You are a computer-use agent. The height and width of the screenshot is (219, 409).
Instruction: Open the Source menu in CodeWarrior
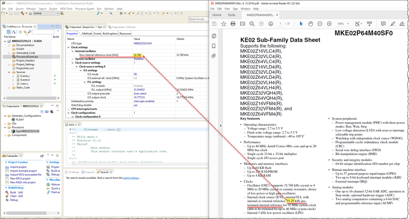point(20,9)
